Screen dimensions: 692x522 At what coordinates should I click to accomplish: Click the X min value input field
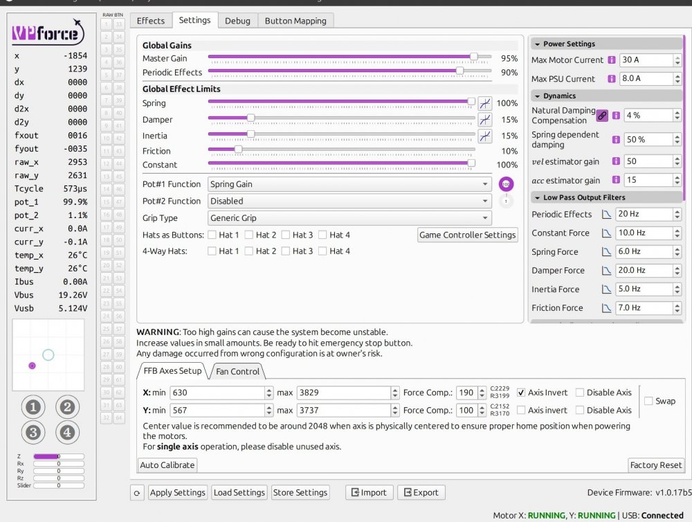click(217, 393)
